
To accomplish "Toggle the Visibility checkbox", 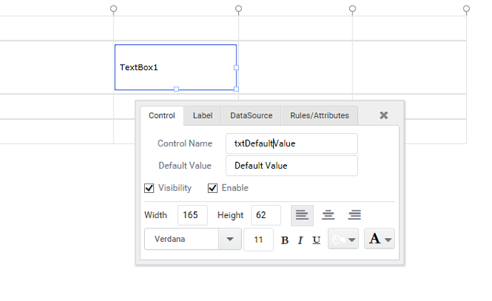I will point(149,188).
